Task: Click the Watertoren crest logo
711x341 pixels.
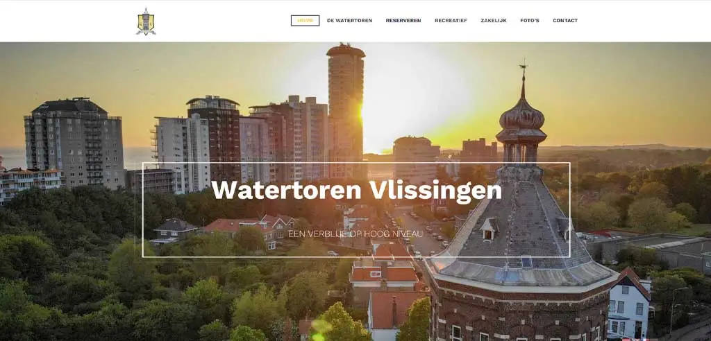Action: tap(146, 21)
